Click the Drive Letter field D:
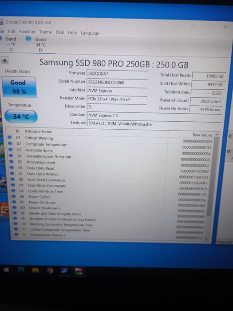This screenshot has height=311, width=233. tap(116, 107)
